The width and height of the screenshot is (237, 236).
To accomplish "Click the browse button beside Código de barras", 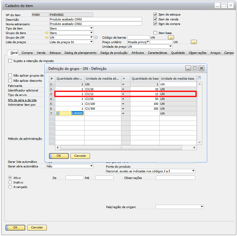I will tap(171, 37).
